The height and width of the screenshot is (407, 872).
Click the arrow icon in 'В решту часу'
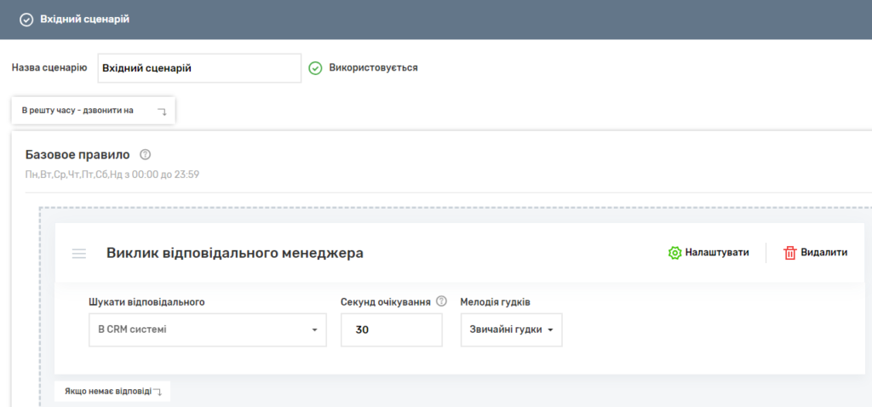[162, 111]
